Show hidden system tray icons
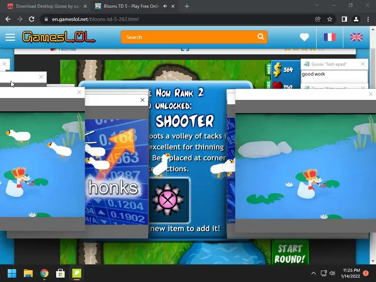The height and width of the screenshot is (282, 376). tap(314, 273)
